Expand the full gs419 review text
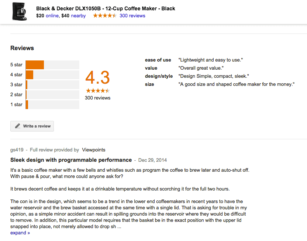 (20, 233)
